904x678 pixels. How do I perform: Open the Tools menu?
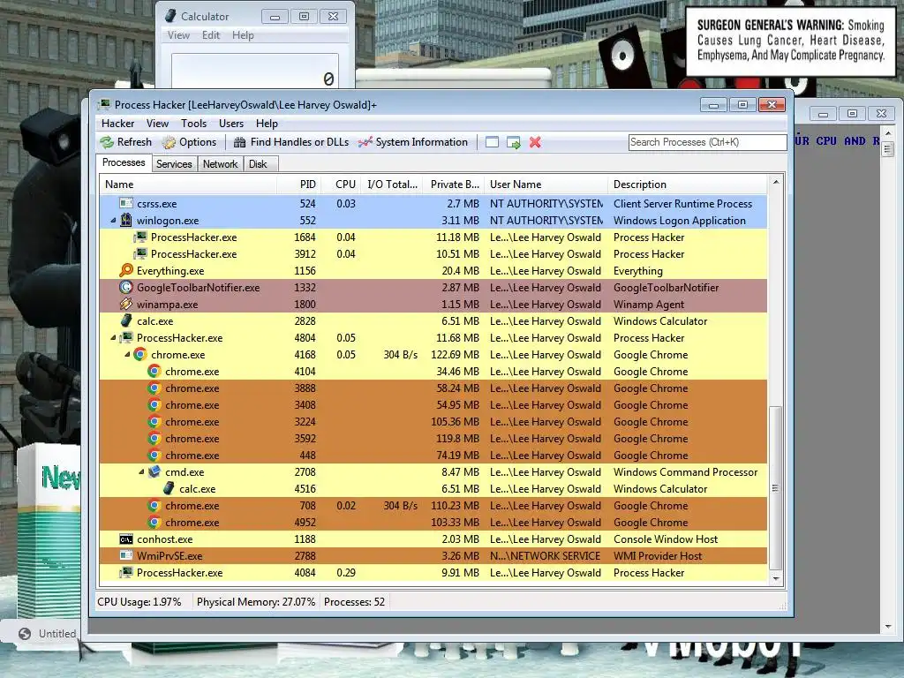tap(193, 124)
